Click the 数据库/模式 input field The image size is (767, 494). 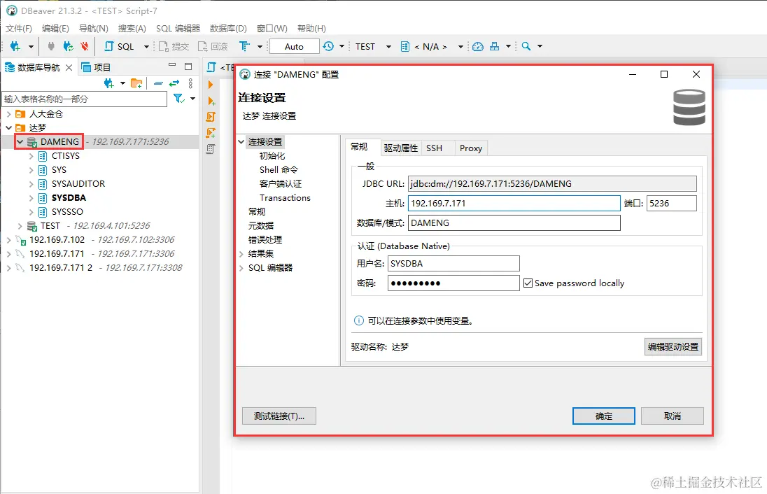pyautogui.click(x=514, y=223)
